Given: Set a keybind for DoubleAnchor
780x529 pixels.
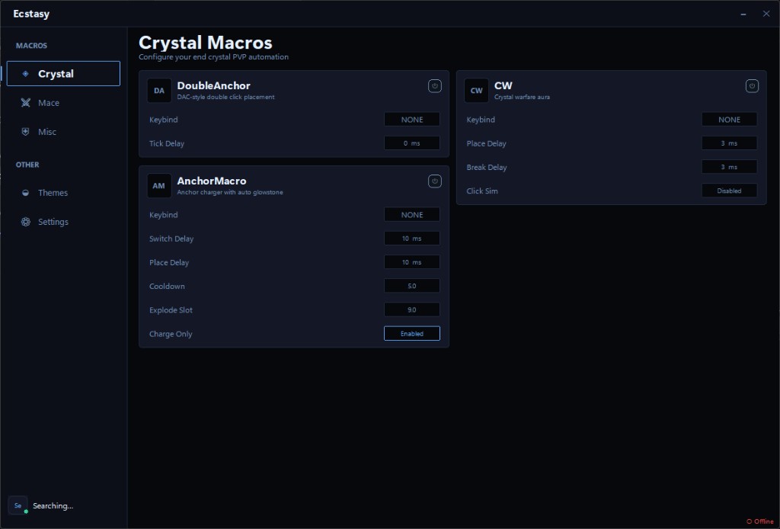Looking at the screenshot, I should 411,119.
